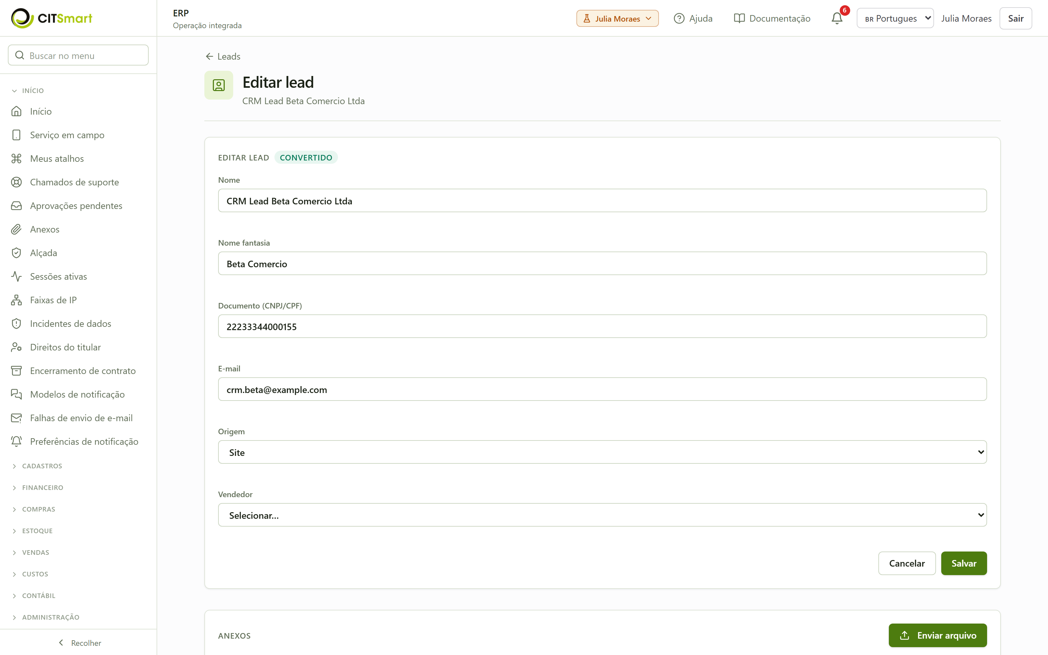Expand the ESTOQUE section
The height and width of the screenshot is (655, 1048).
point(32,531)
